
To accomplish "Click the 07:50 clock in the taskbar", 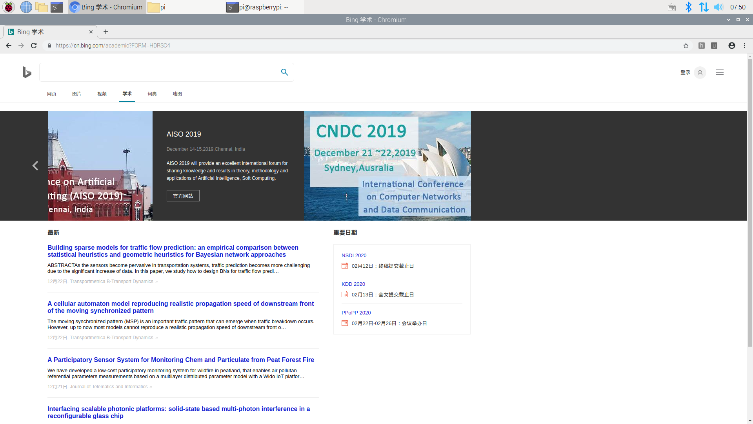I will pos(738,7).
